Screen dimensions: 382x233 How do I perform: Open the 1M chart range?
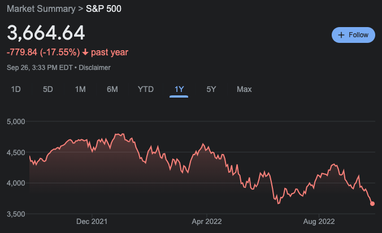click(80, 89)
